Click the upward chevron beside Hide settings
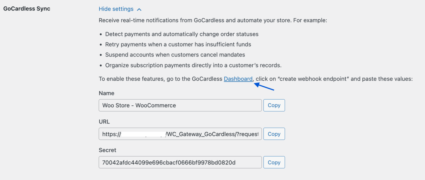 click(x=139, y=9)
